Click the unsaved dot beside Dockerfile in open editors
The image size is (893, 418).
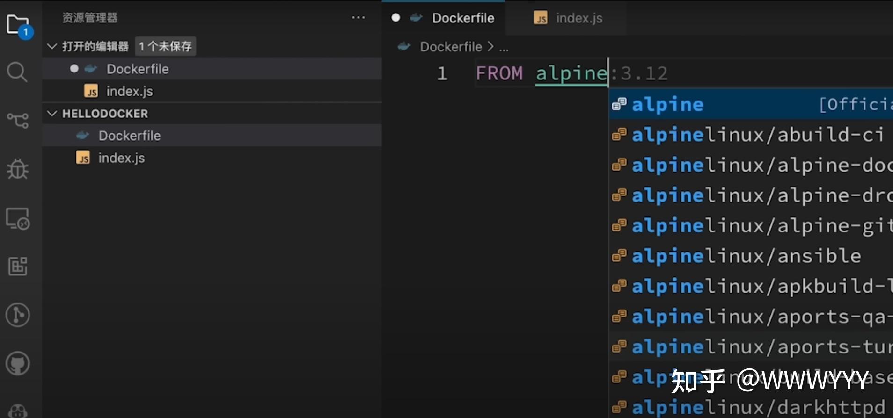click(x=74, y=69)
